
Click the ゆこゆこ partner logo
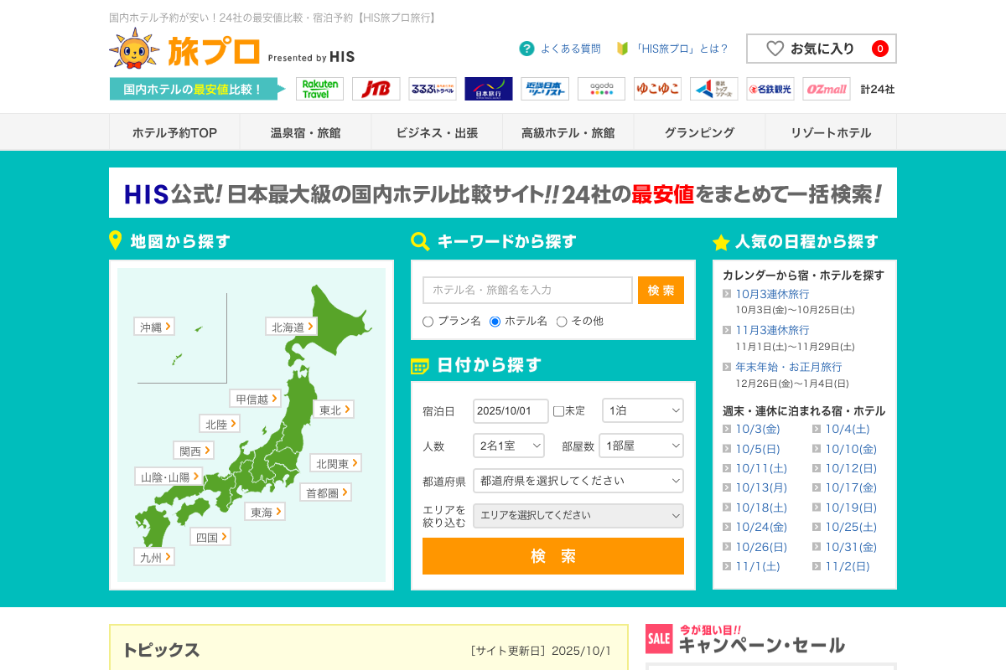(x=657, y=89)
